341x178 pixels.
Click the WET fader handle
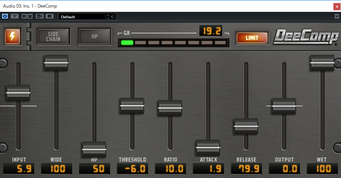pos(322,63)
